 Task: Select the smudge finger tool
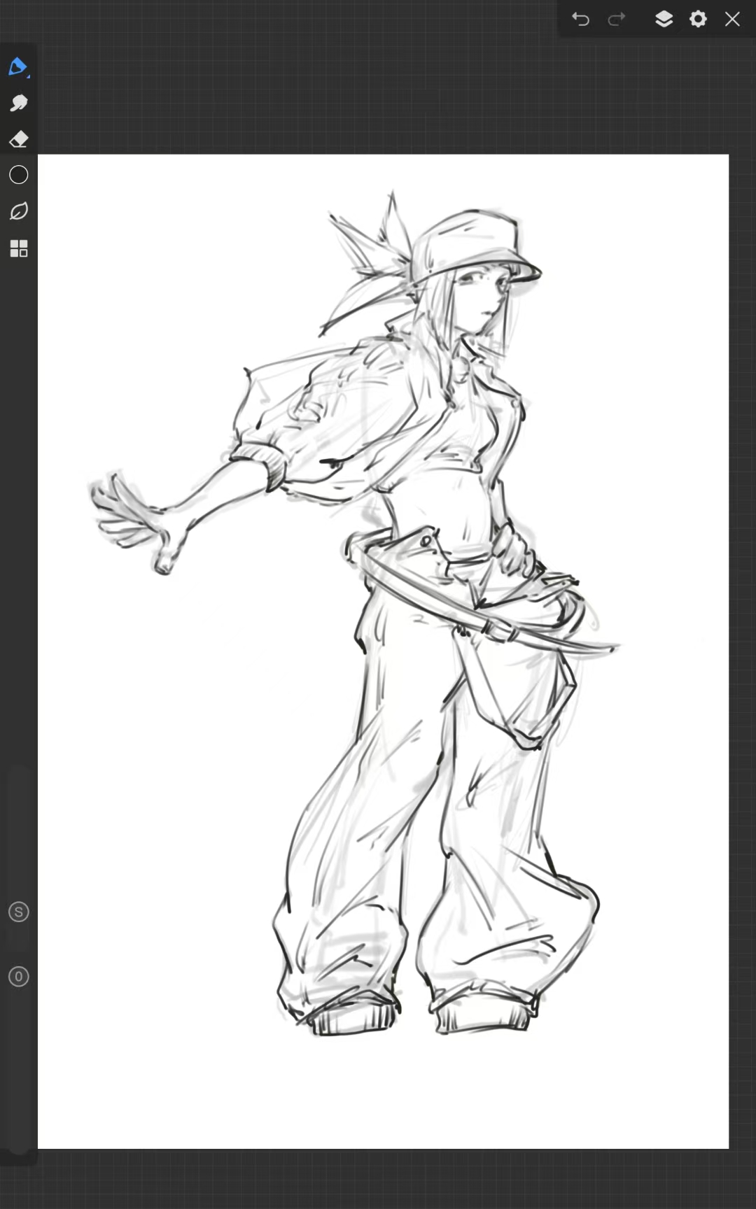click(18, 103)
